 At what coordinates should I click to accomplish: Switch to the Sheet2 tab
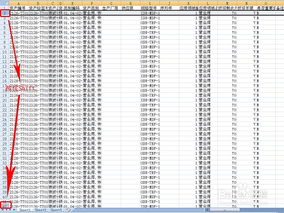(x=40, y=210)
